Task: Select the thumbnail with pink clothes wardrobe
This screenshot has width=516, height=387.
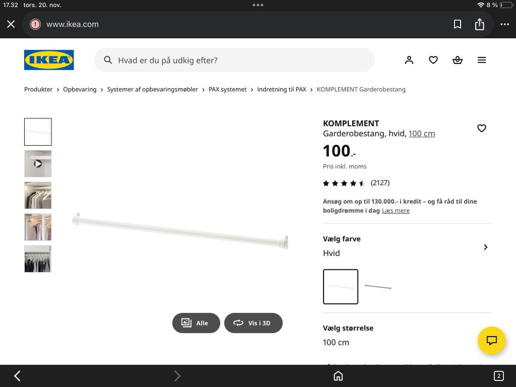Action: coord(38,227)
